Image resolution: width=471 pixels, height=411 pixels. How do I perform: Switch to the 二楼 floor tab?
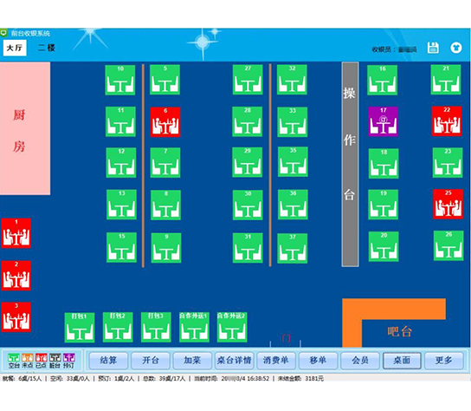point(47,48)
